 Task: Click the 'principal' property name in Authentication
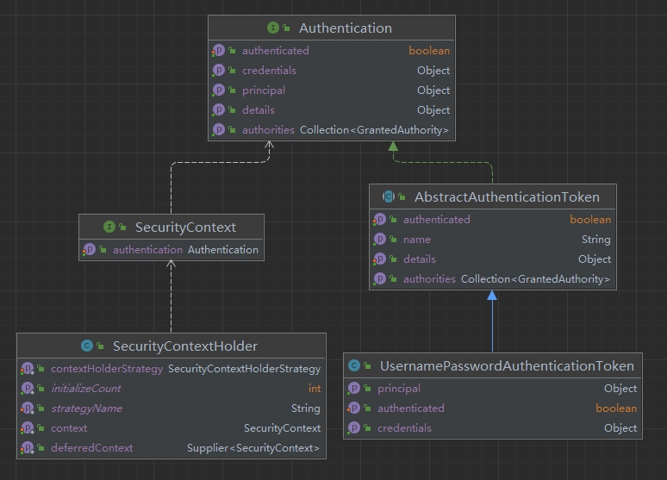pos(264,90)
